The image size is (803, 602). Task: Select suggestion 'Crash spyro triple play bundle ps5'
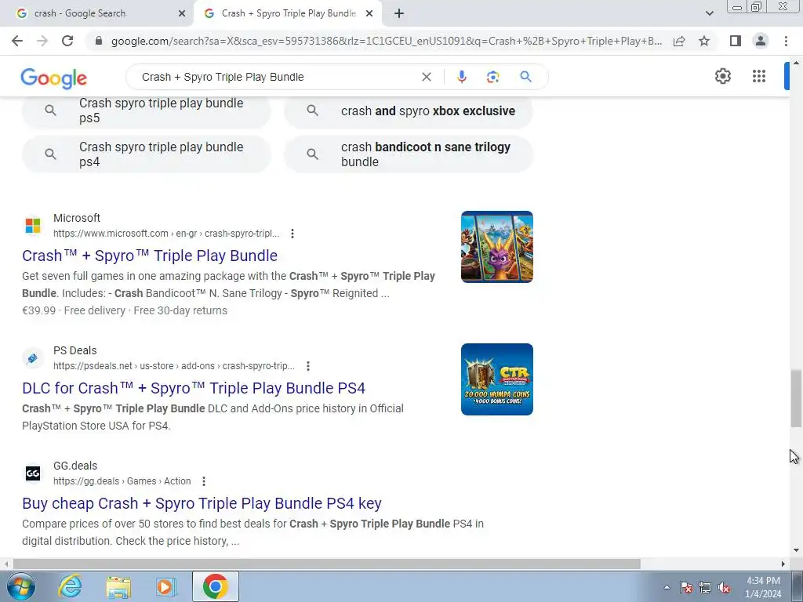click(x=147, y=111)
